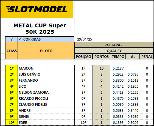Click the PENAL column header
Viewport: 154px width, 126px height.
(147, 56)
